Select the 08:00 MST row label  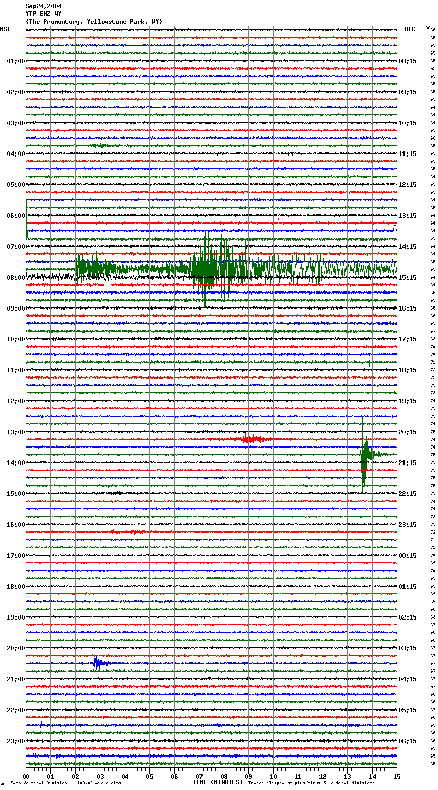coord(16,278)
